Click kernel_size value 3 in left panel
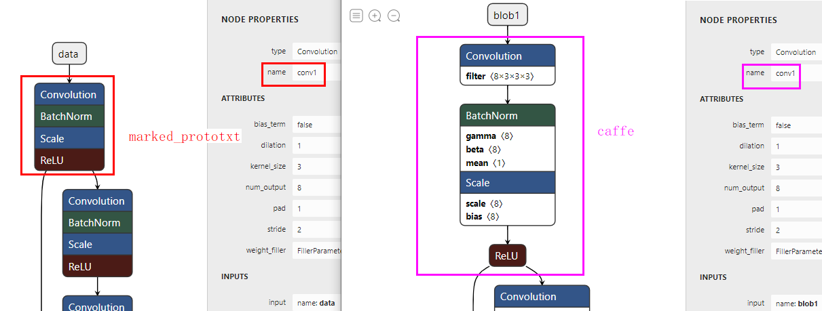Screen dimensions: 822x311 316,167
